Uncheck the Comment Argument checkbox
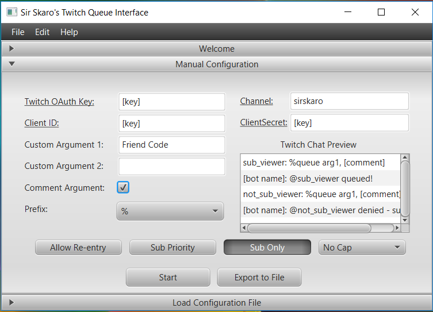 (x=123, y=187)
